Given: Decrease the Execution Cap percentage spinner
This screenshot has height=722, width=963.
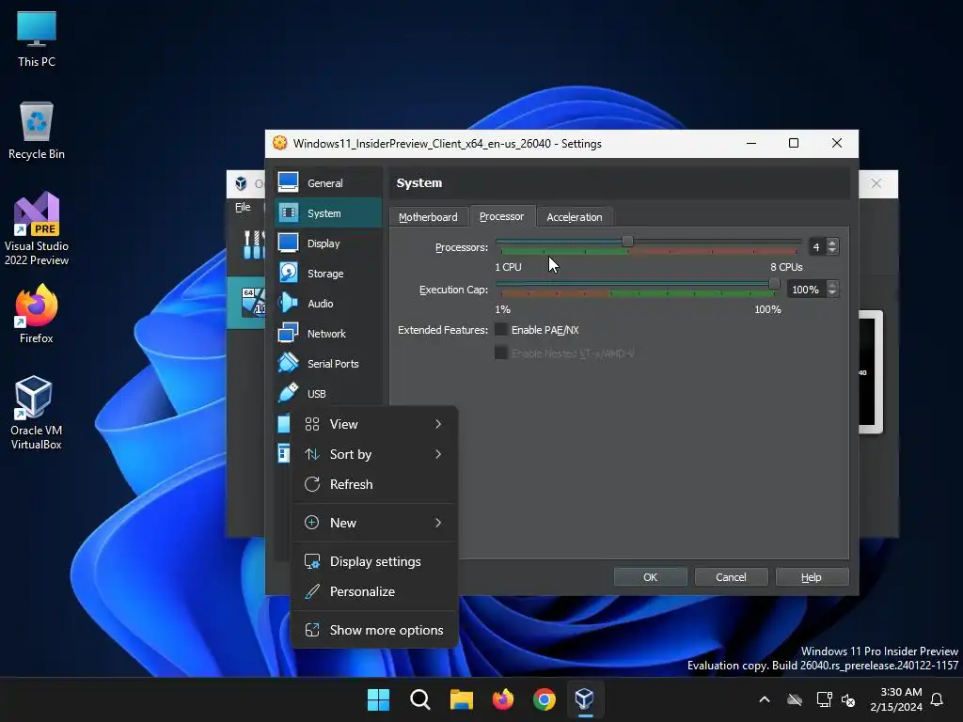Looking at the screenshot, I should [832, 293].
